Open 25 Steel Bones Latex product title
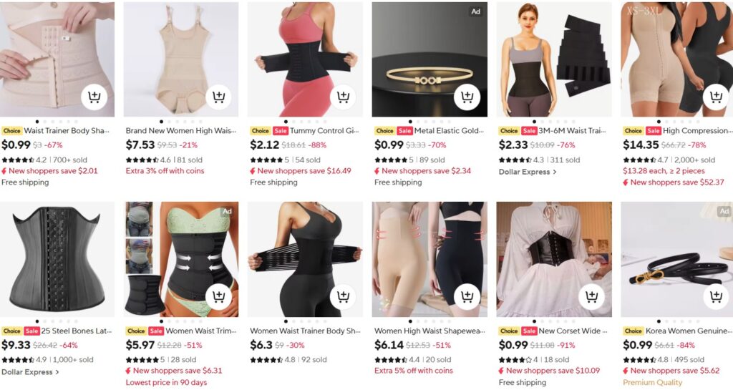733x390 pixels. (x=77, y=331)
